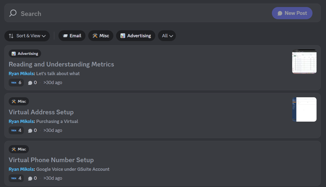Open the Sort & View dropdown

[x=27, y=36]
